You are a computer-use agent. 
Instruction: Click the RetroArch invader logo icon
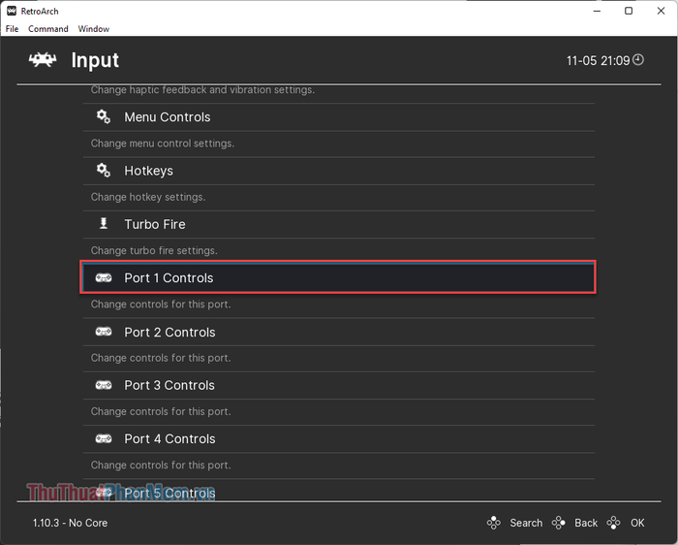pyautogui.click(x=43, y=59)
